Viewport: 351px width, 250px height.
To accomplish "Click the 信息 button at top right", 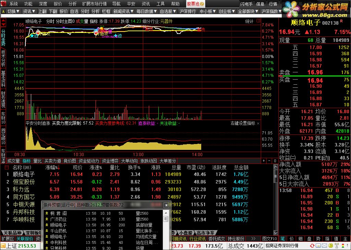I will [x=260, y=4].
